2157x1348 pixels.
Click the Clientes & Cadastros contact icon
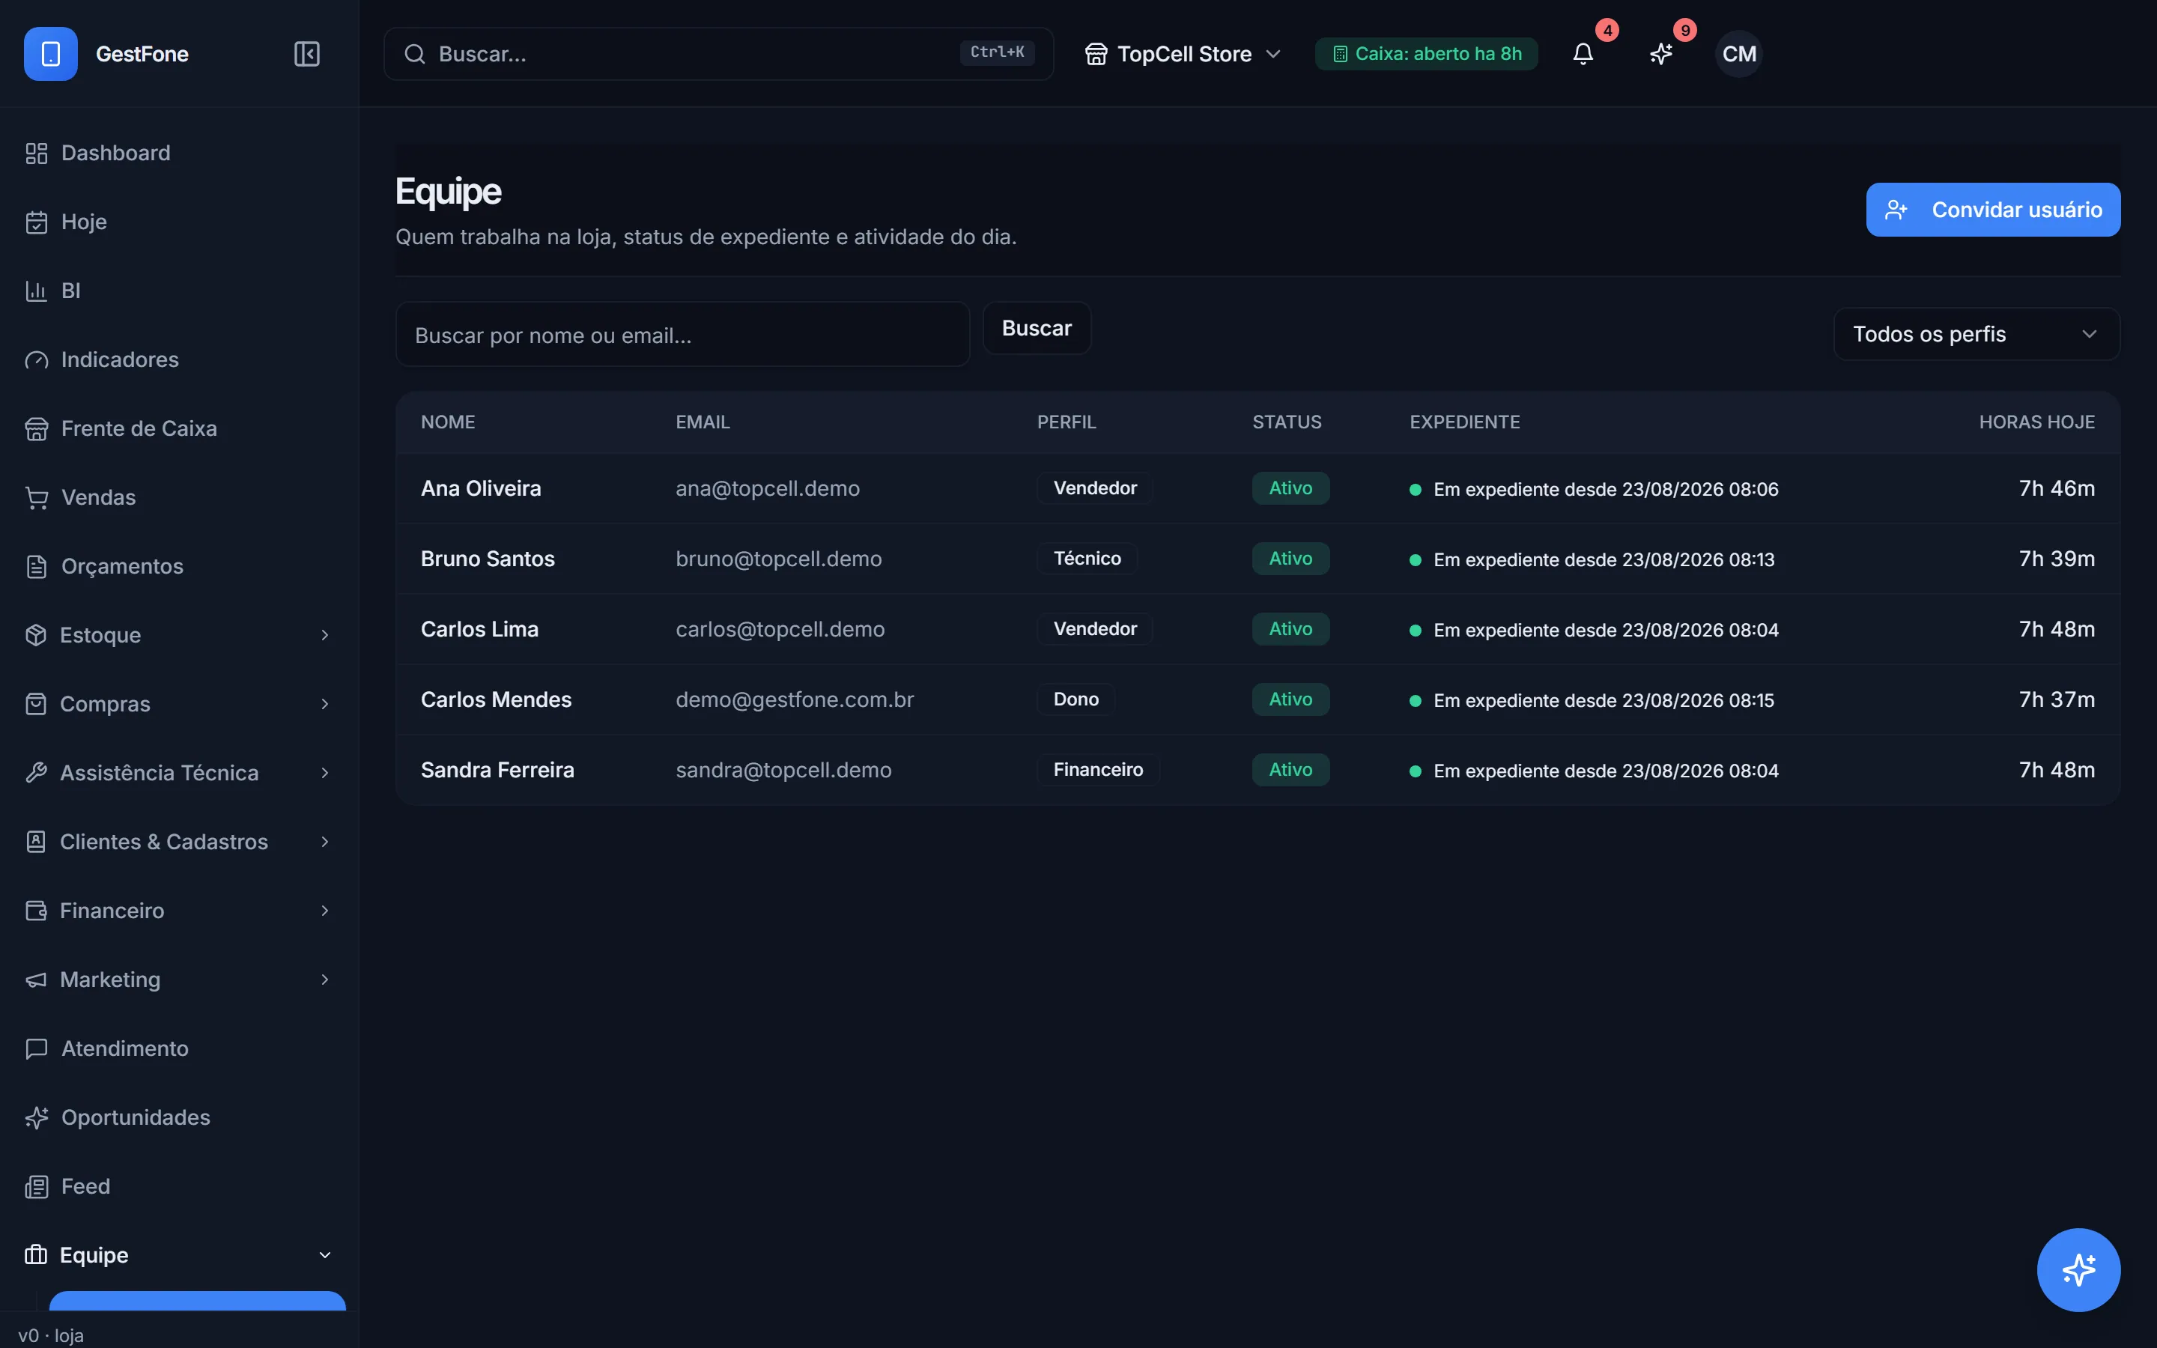[36, 842]
